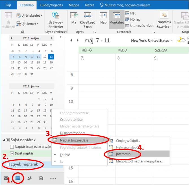Click the Calendar icon in bottom navigation
The width and height of the screenshot is (189, 185).
[x=17, y=178]
